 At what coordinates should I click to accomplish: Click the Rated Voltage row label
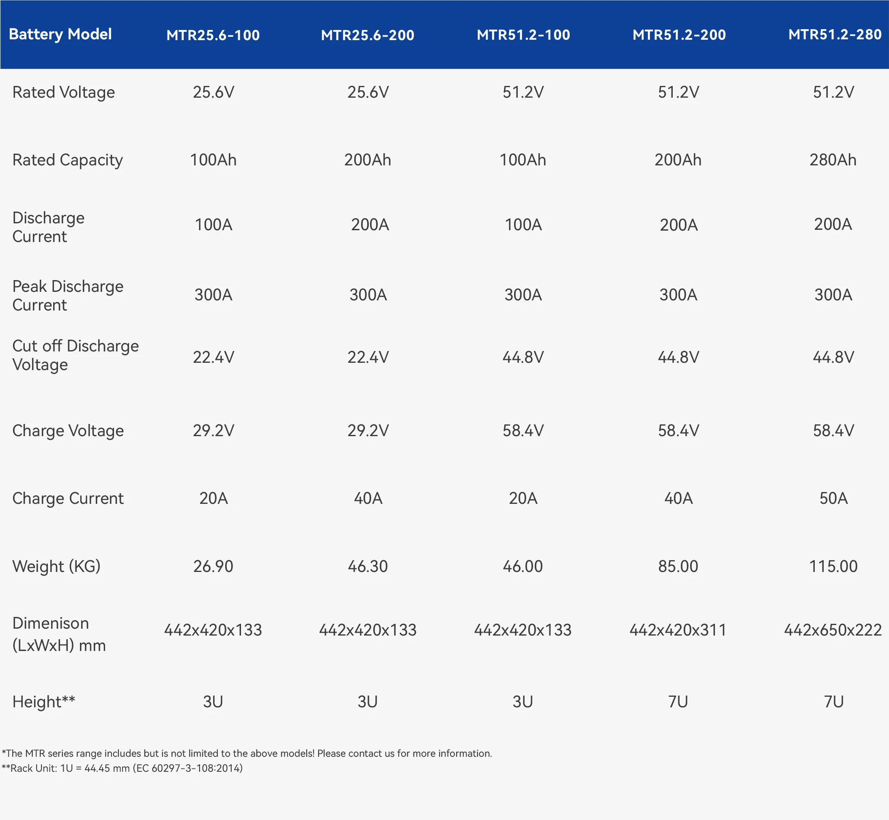pyautogui.click(x=63, y=92)
